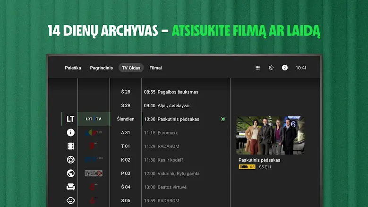Click the S5 E11 episode label

[x=265, y=167]
